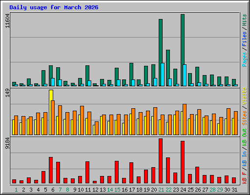Click the cyan pages bar for day 24
Image resolution: width=250 pixels, height=195 pixels.
pyautogui.click(x=185, y=75)
